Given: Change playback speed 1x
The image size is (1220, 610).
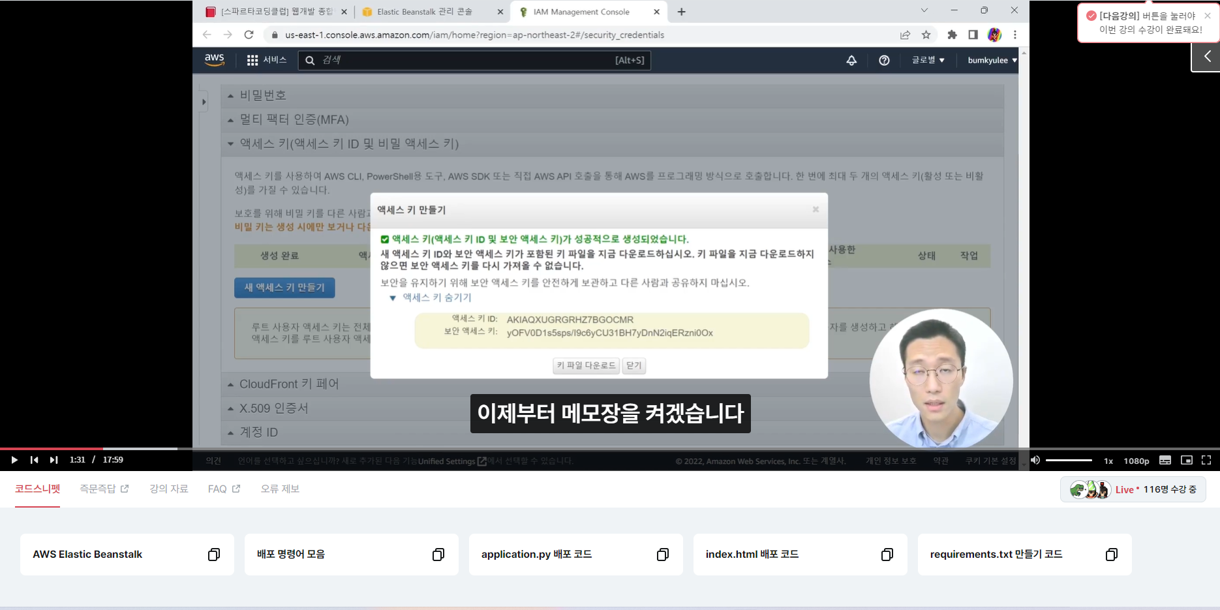Looking at the screenshot, I should [1108, 461].
